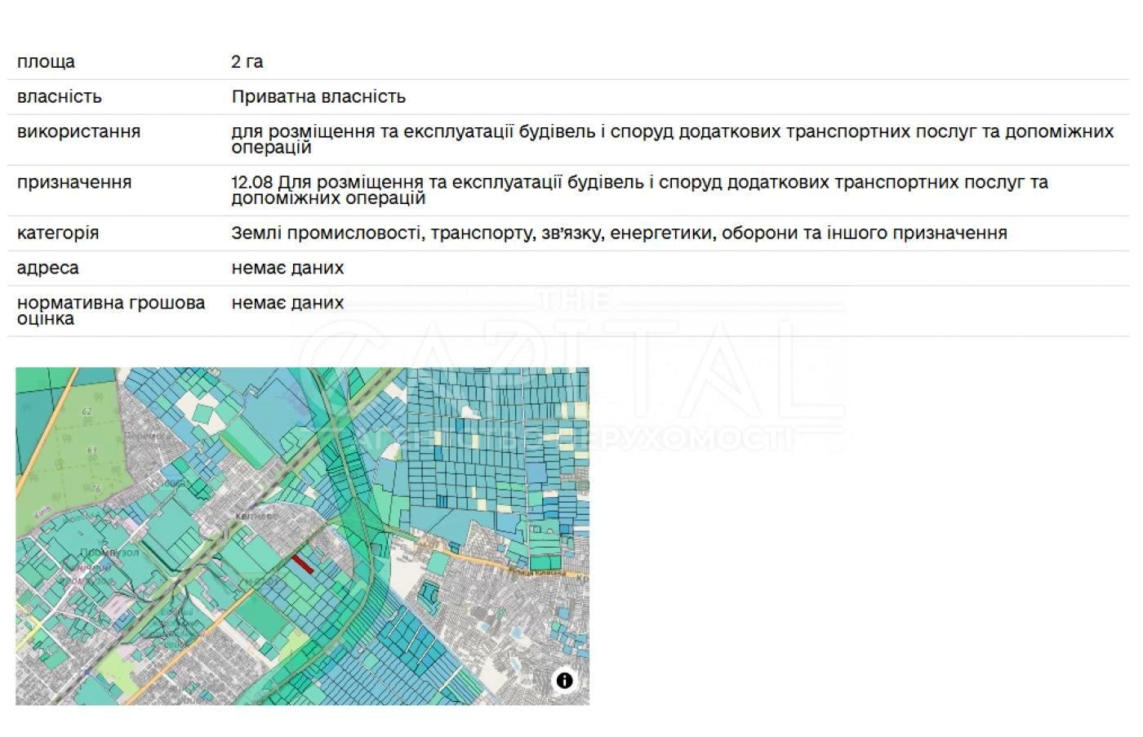Click 'немає даних' in the address row
The image size is (1143, 737).
point(287,268)
